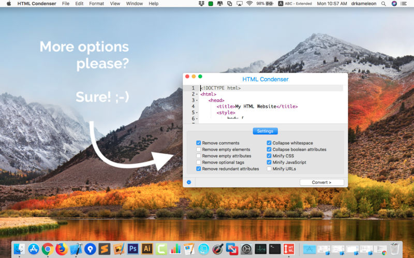414x258 pixels.
Task: Click the gear icon in HTML Condenser
Action: (189, 182)
